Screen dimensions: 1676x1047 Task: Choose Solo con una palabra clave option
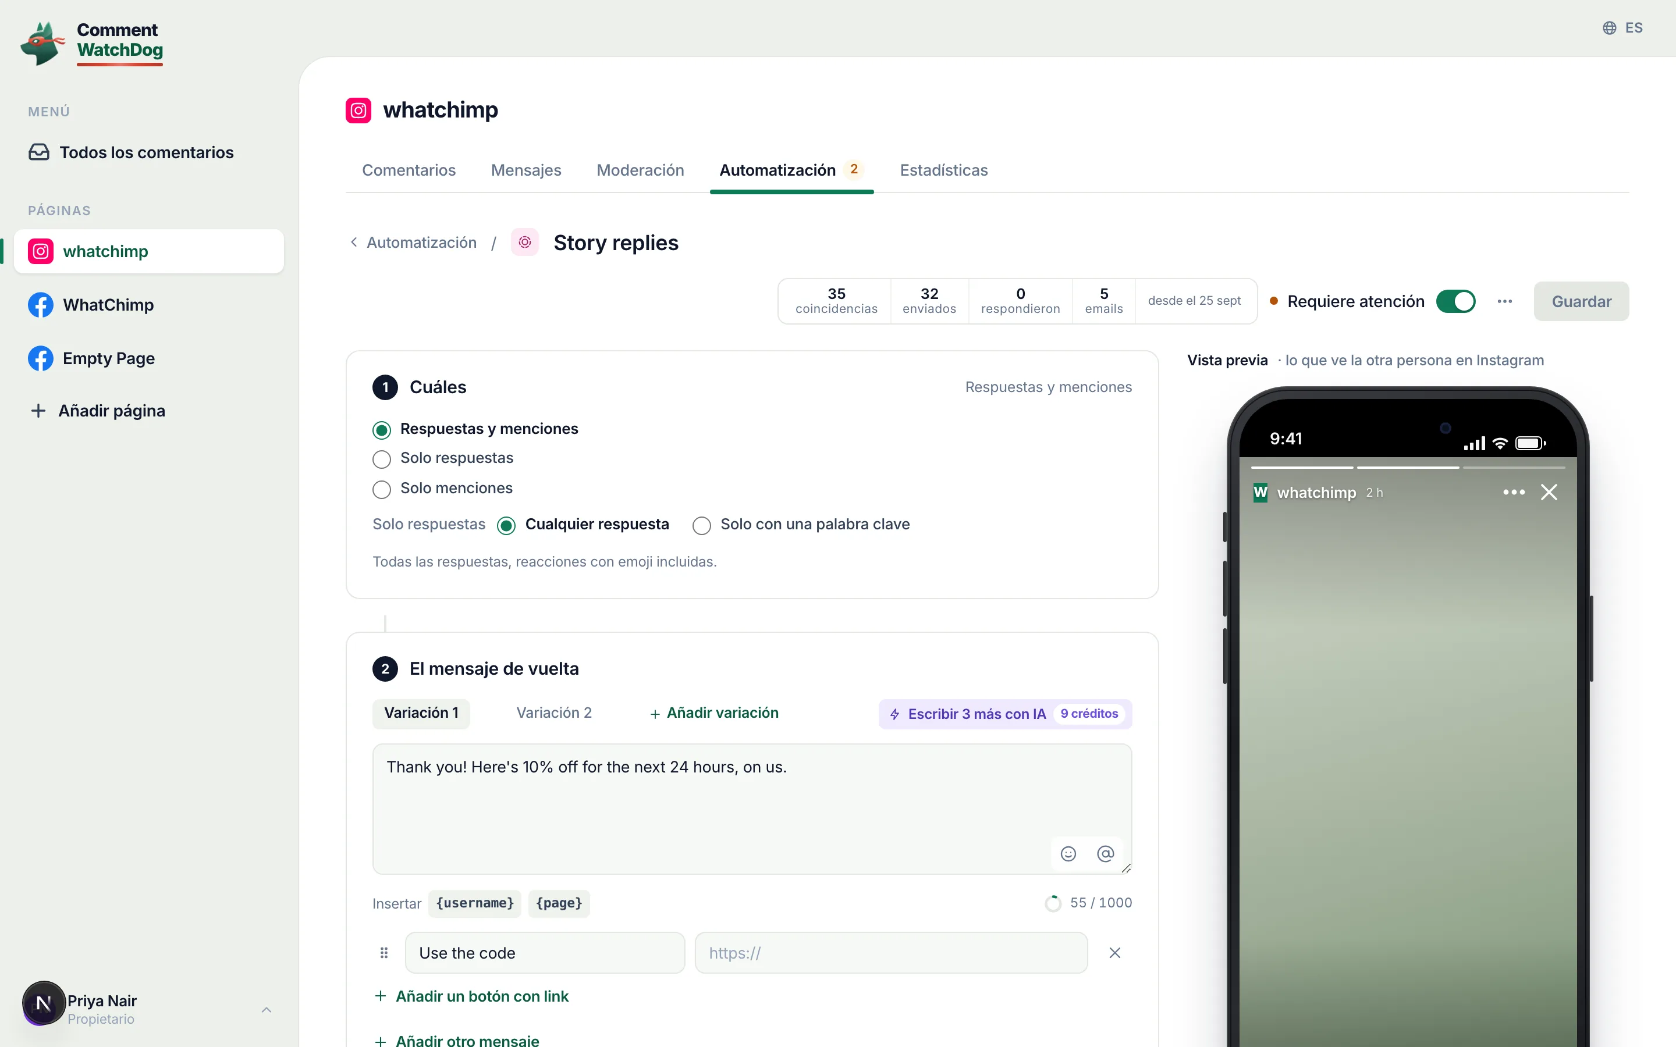pyautogui.click(x=702, y=526)
